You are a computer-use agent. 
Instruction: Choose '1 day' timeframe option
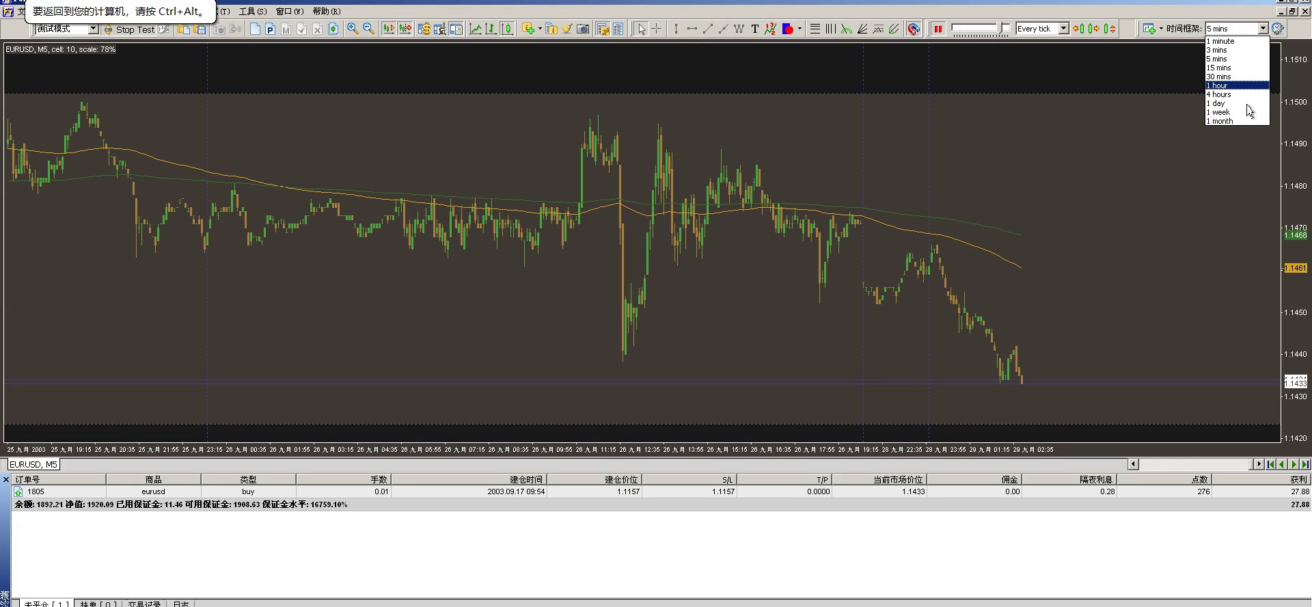pyautogui.click(x=1216, y=103)
